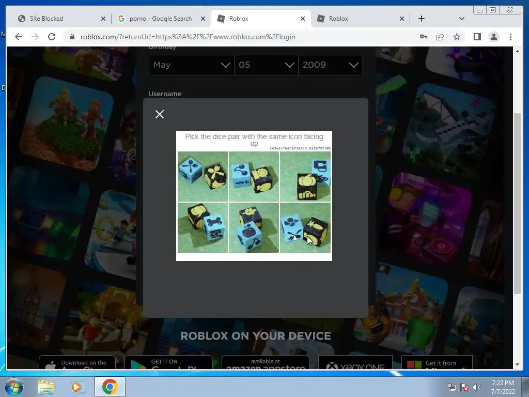Open the taskbar clock showing 7:22 PM
Screen dimensions: 529x397
[503, 387]
